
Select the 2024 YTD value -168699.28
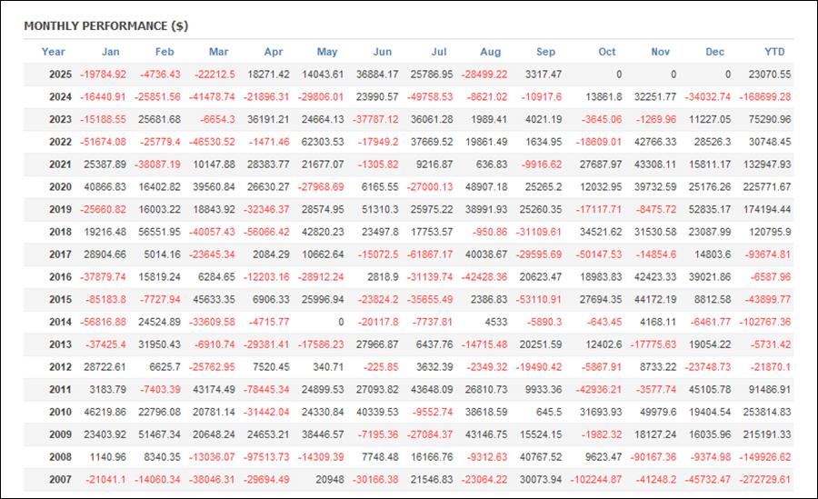coord(760,97)
